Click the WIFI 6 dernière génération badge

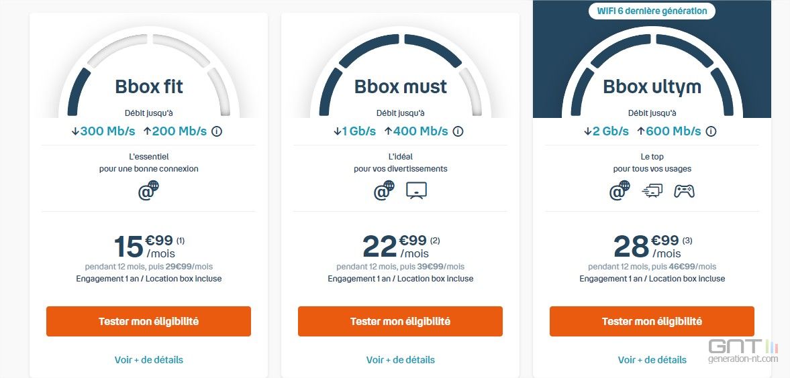point(652,11)
